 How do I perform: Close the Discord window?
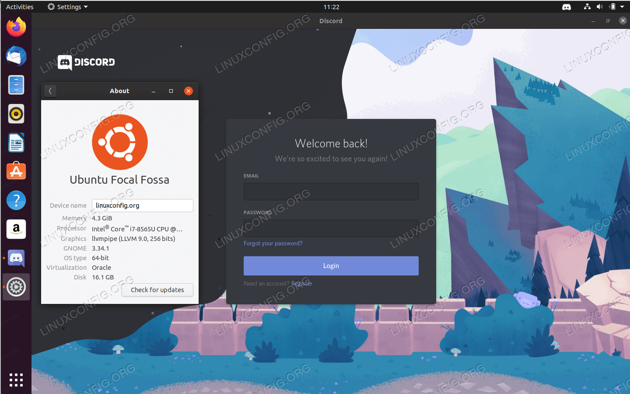point(623,21)
